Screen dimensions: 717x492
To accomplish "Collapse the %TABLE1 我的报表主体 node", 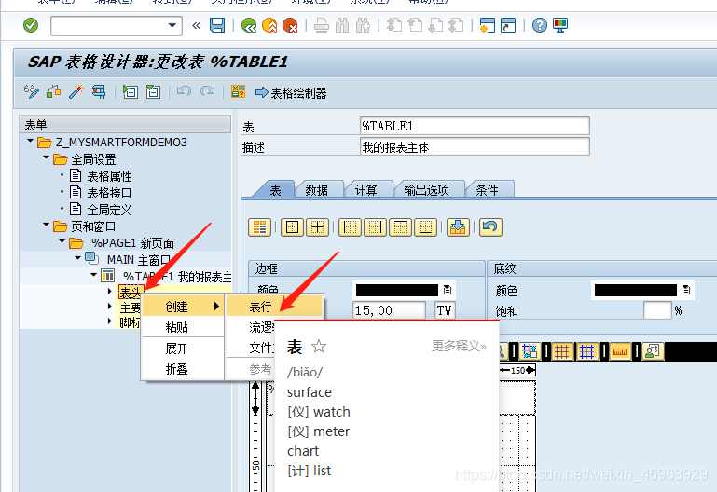I will pos(94,275).
